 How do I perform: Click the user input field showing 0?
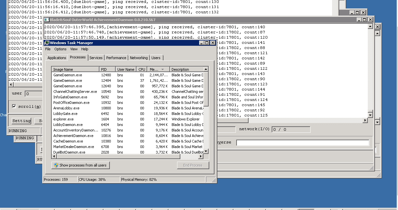33,94
